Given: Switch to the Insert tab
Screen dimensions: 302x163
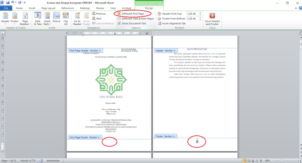Looking at the screenshot, I should click(x=32, y=8).
